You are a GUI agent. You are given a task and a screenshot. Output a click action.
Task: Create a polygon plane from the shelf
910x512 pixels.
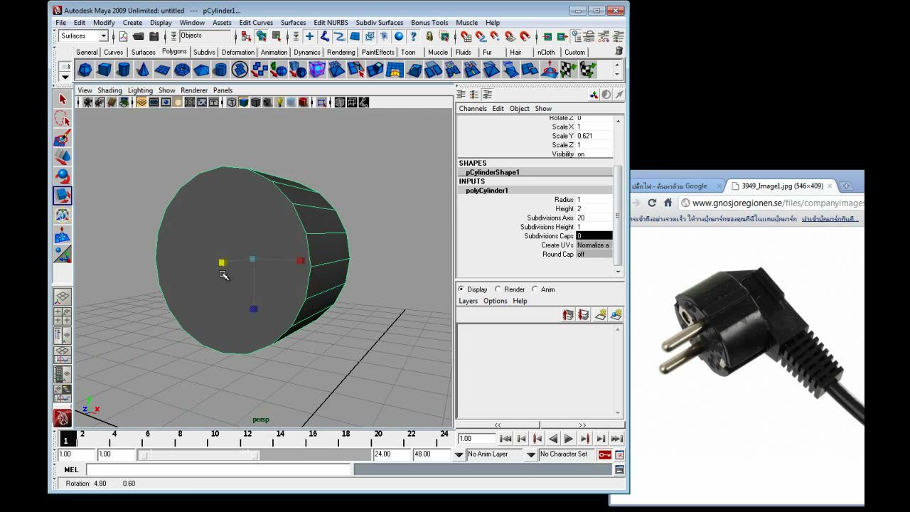tap(162, 70)
